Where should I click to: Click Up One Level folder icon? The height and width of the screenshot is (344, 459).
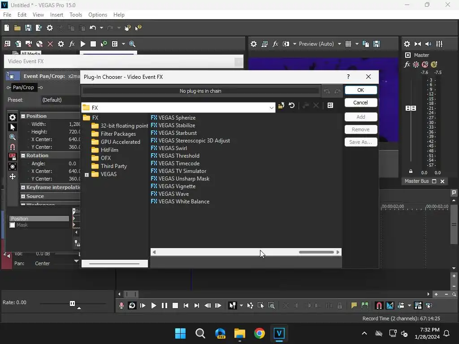click(281, 105)
